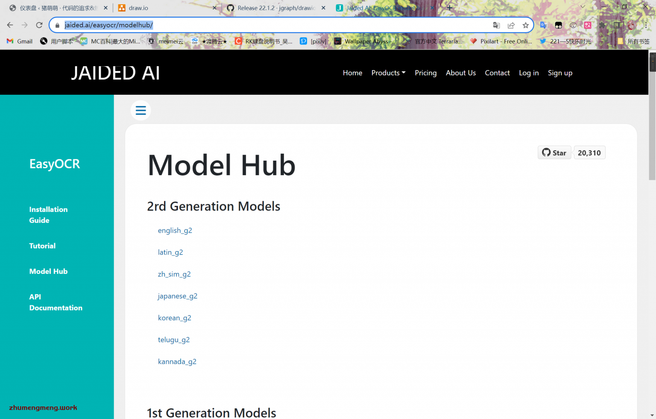The image size is (656, 419).
Task: Open the 官方中文 Terraria bookmark
Action: 434,41
